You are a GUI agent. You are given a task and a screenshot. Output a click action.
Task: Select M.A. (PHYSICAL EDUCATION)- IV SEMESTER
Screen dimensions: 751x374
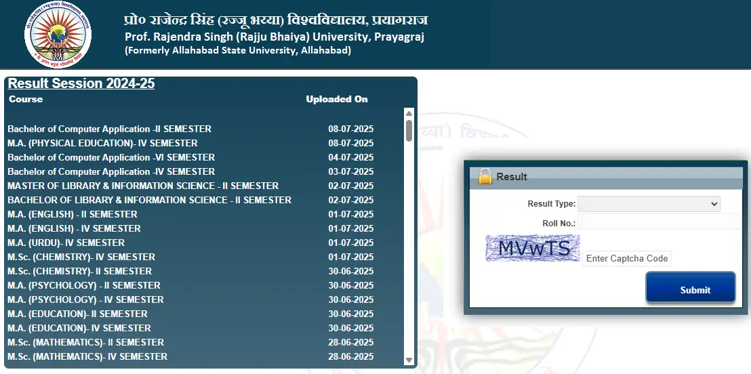102,143
